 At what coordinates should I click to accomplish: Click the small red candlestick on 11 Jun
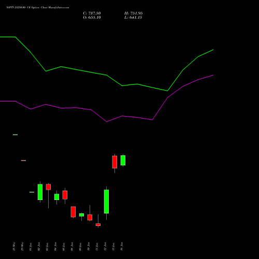point(98,224)
